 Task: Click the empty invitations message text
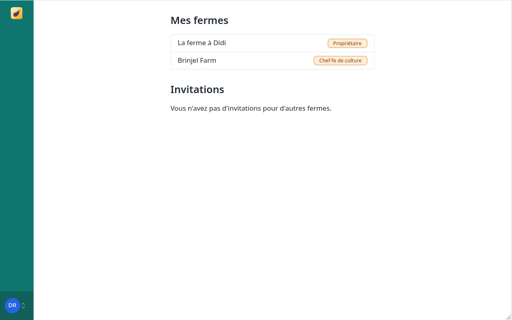(251, 108)
